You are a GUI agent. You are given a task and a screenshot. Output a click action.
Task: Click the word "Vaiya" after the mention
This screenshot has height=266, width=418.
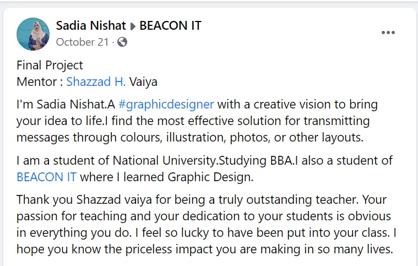click(x=144, y=82)
